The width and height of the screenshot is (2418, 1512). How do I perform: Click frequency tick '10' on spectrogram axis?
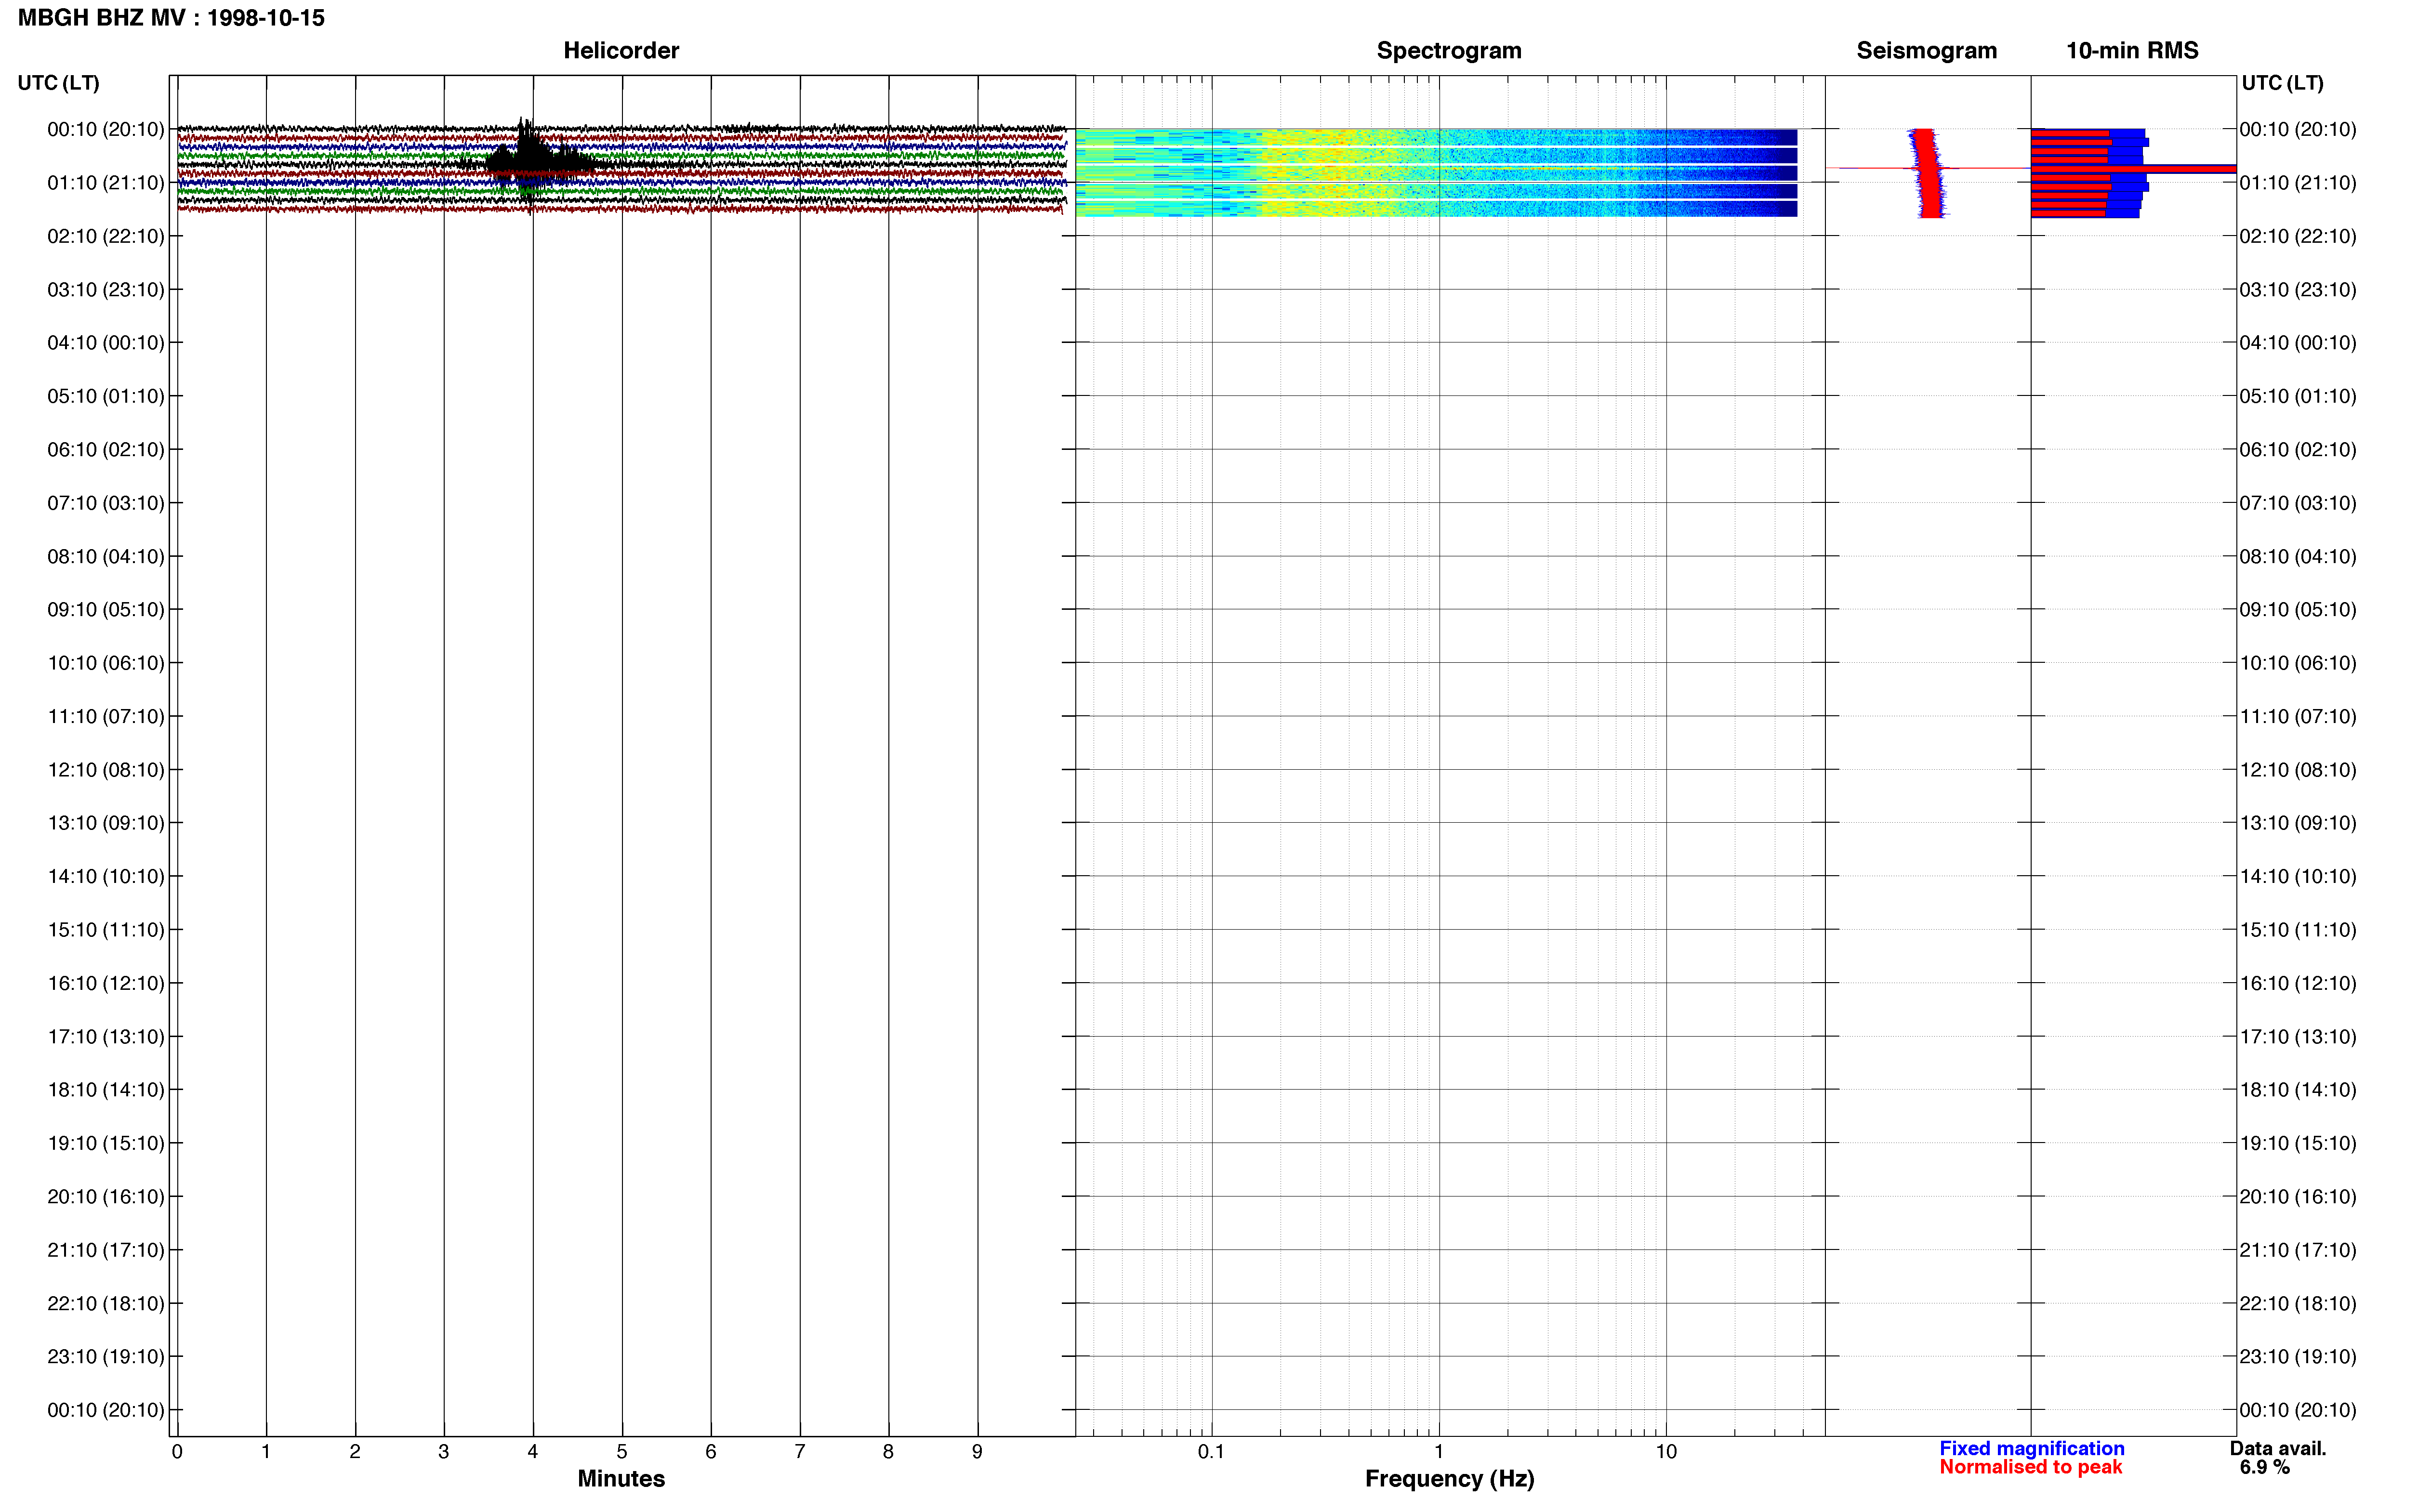coord(1666,1451)
